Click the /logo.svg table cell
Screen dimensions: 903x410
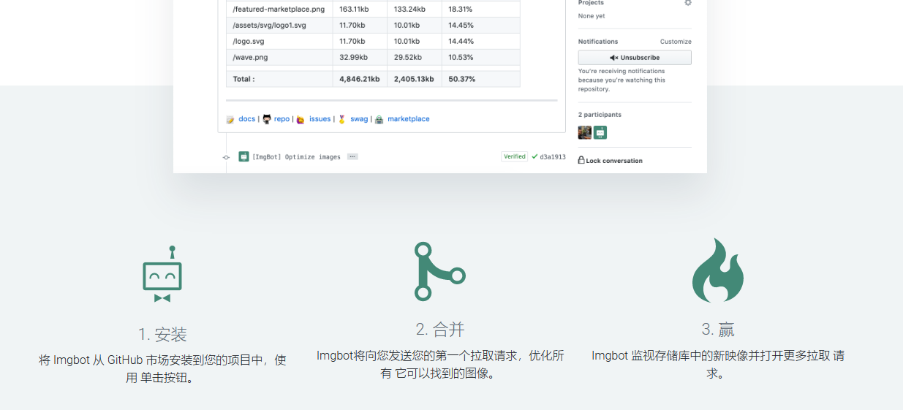click(x=280, y=42)
